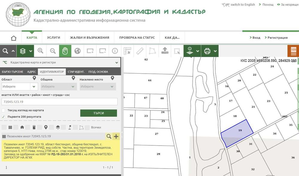This screenshot has height=176, width=299.
Task: Click the identifier field containing 72045.123.19
Action: coord(60,102)
